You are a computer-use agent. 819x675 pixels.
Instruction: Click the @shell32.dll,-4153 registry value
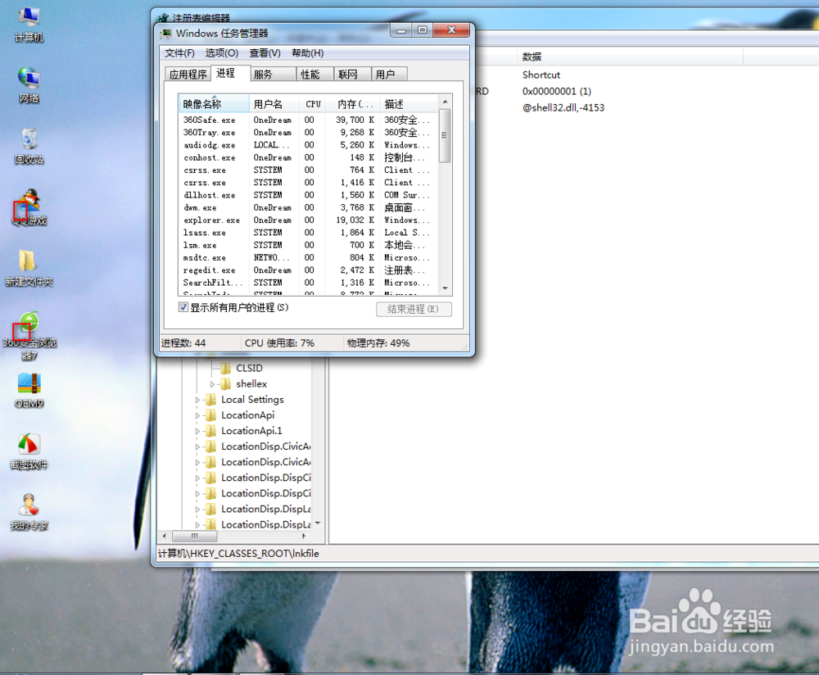563,107
